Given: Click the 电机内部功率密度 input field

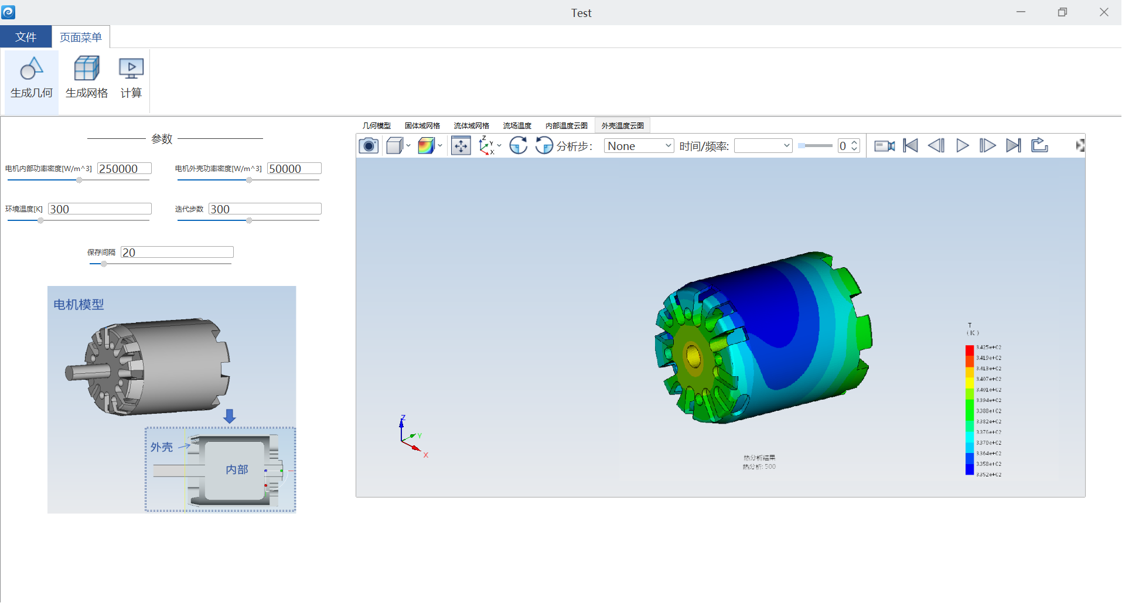Looking at the screenshot, I should (x=124, y=168).
